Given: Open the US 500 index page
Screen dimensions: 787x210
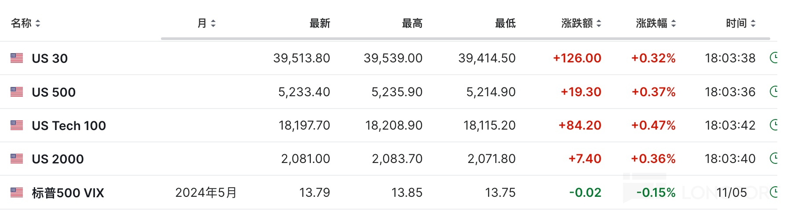Looking at the screenshot, I should point(54,92).
